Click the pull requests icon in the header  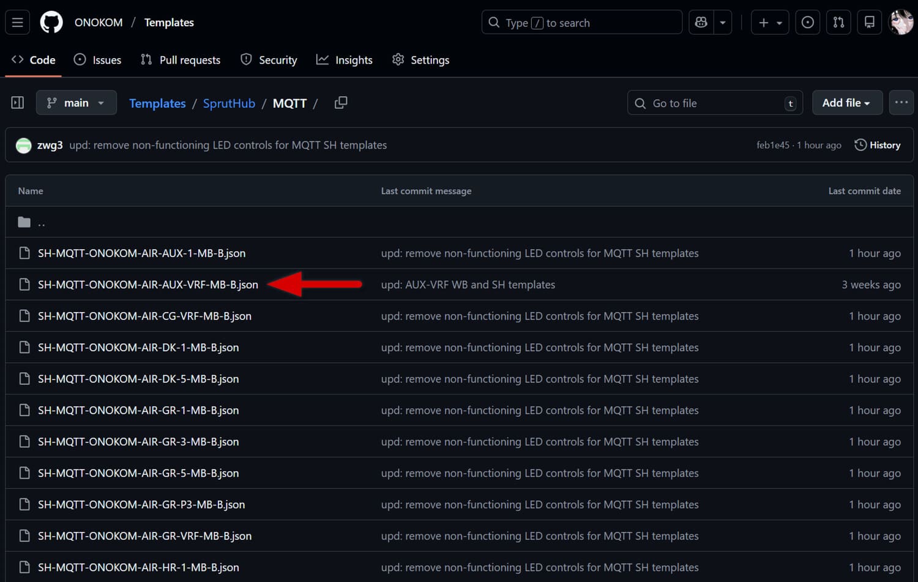(838, 22)
